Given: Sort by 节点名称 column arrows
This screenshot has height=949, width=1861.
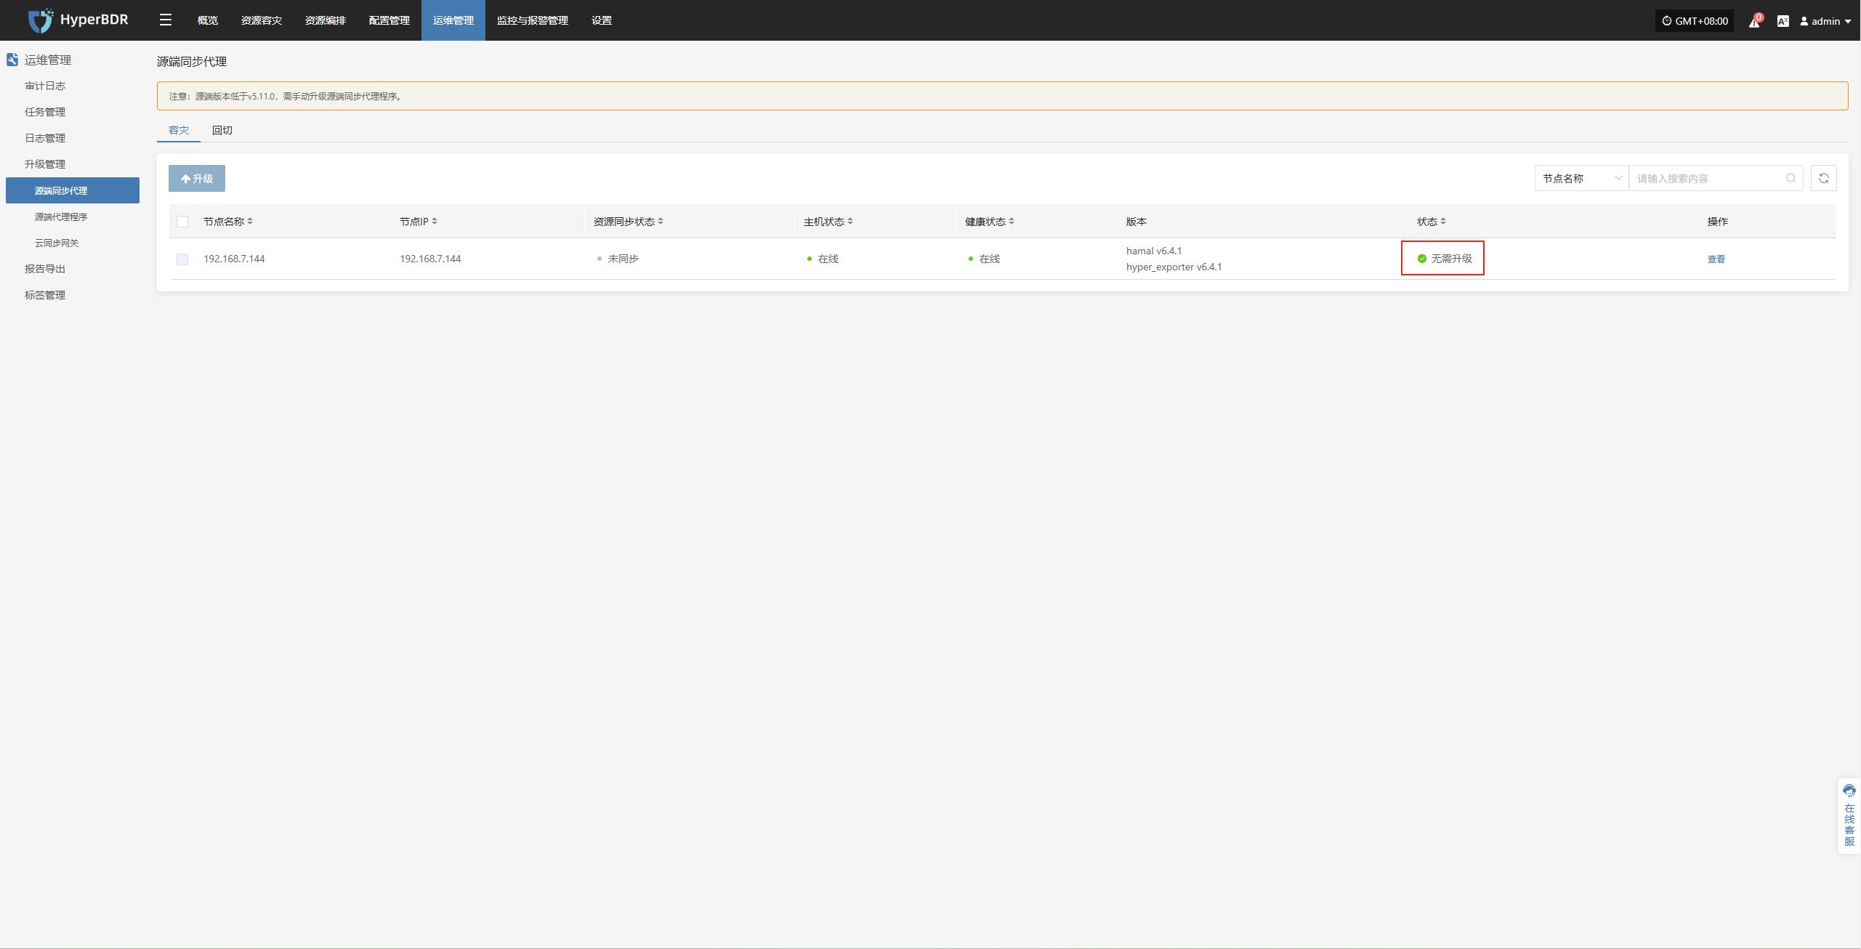Looking at the screenshot, I should (250, 222).
